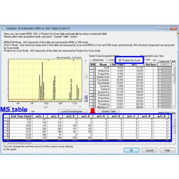Screen dimensions: 179x179
Task: Click chromatogram horizontal scroll right arrow
Action: (80, 107)
